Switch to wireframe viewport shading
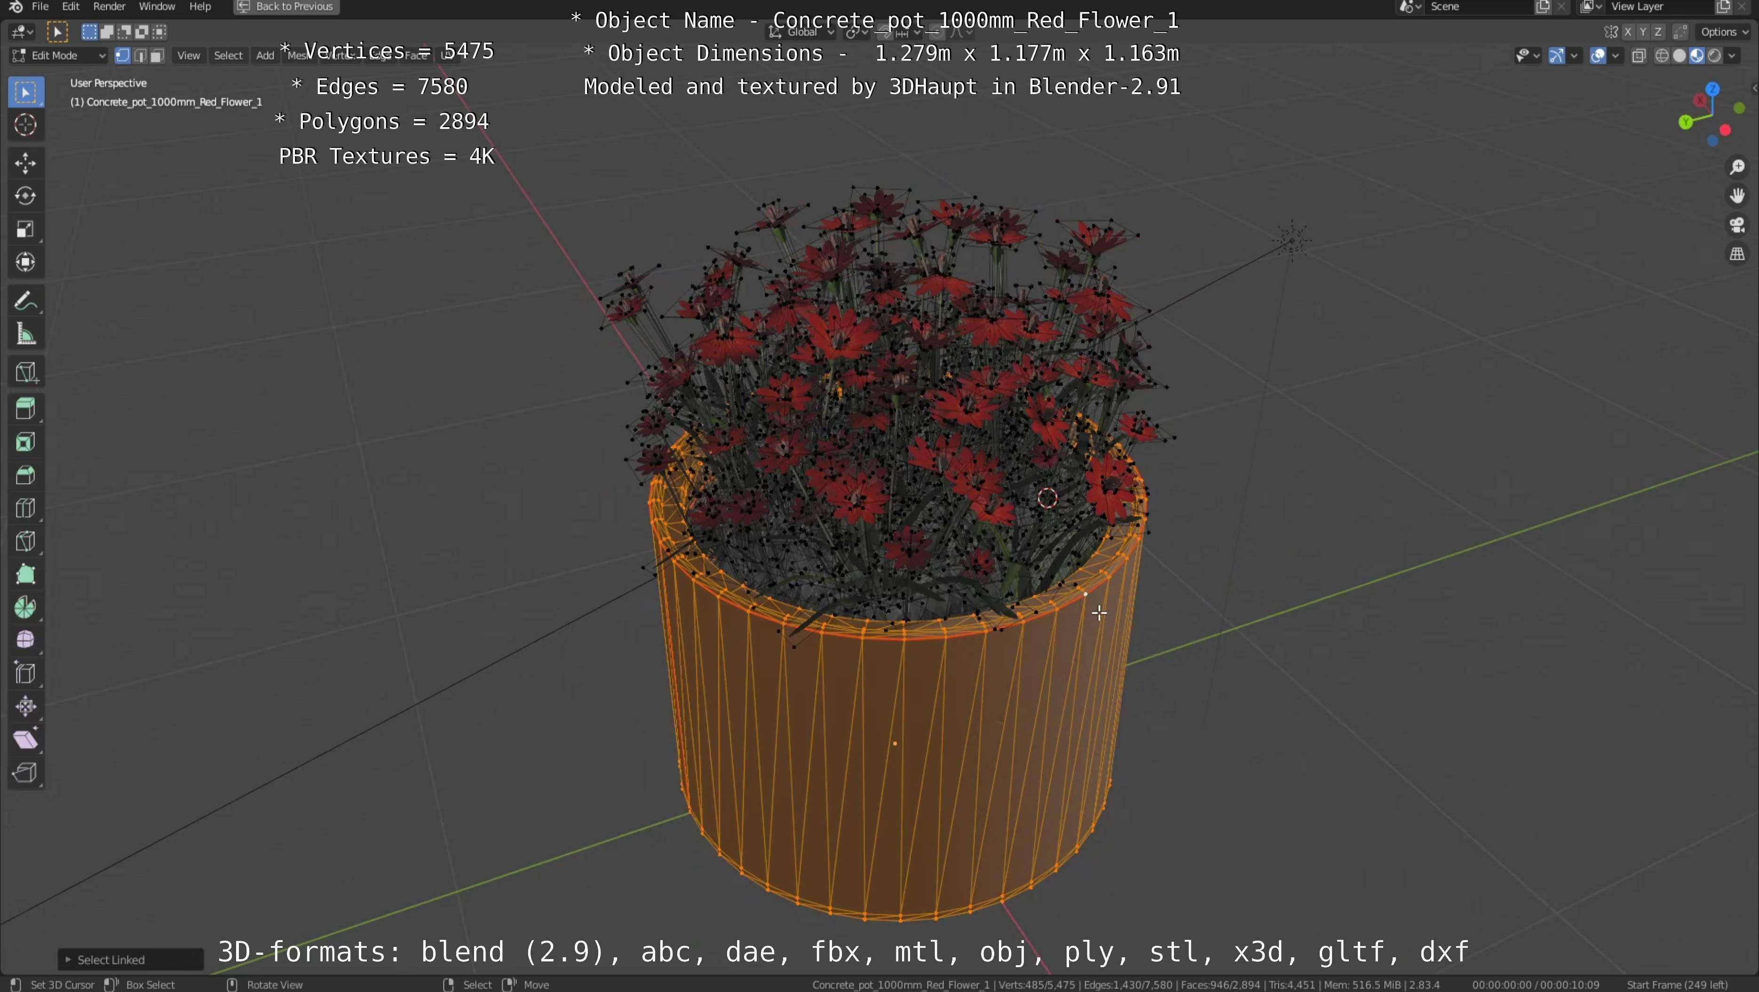 point(1662,56)
